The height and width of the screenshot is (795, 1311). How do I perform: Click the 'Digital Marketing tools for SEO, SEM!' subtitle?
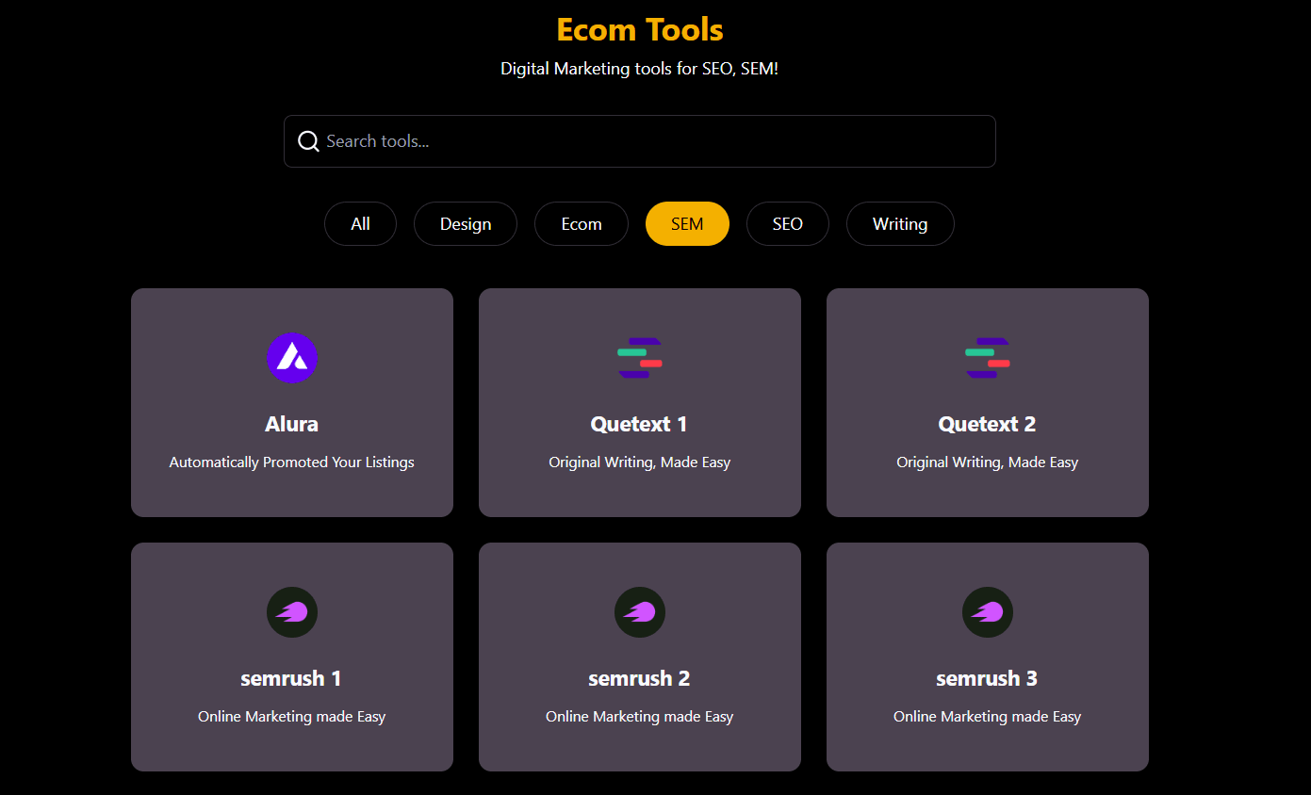coord(640,69)
